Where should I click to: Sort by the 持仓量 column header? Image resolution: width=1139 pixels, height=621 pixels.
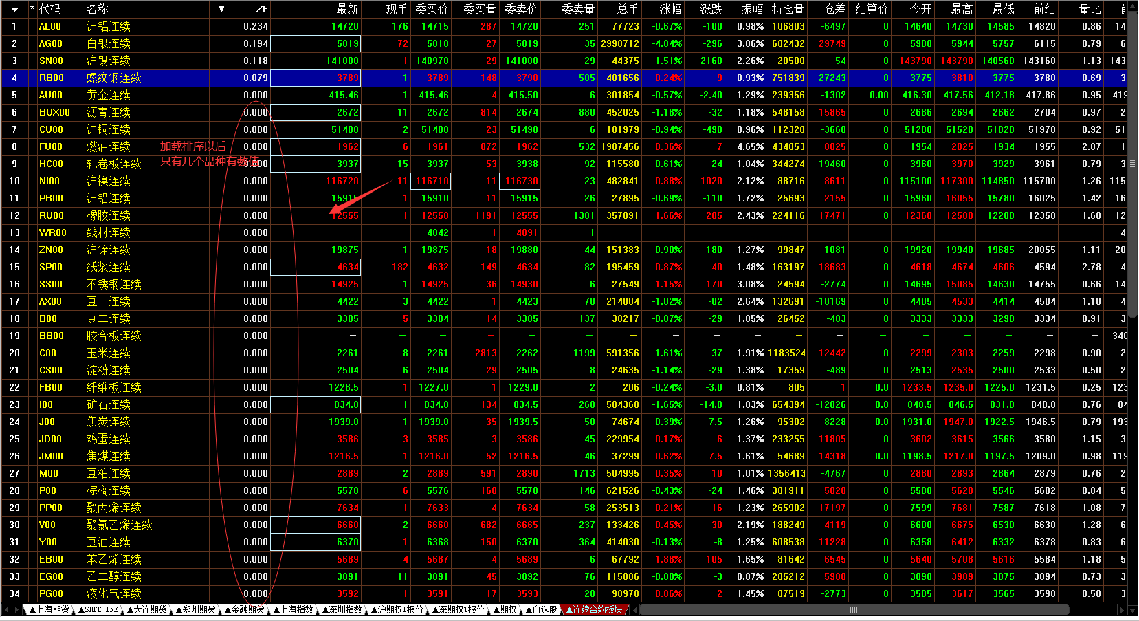tap(788, 9)
